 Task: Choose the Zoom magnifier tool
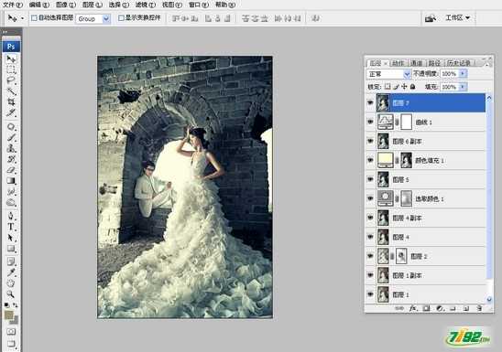[x=11, y=293]
